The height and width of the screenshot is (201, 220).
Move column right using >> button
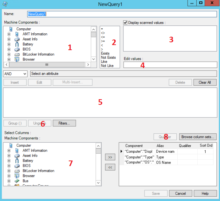click(110, 157)
